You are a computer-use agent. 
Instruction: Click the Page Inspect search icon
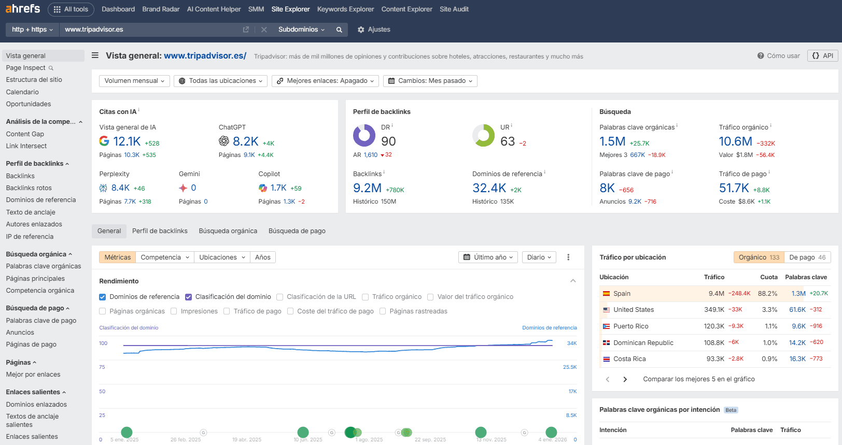click(x=51, y=68)
